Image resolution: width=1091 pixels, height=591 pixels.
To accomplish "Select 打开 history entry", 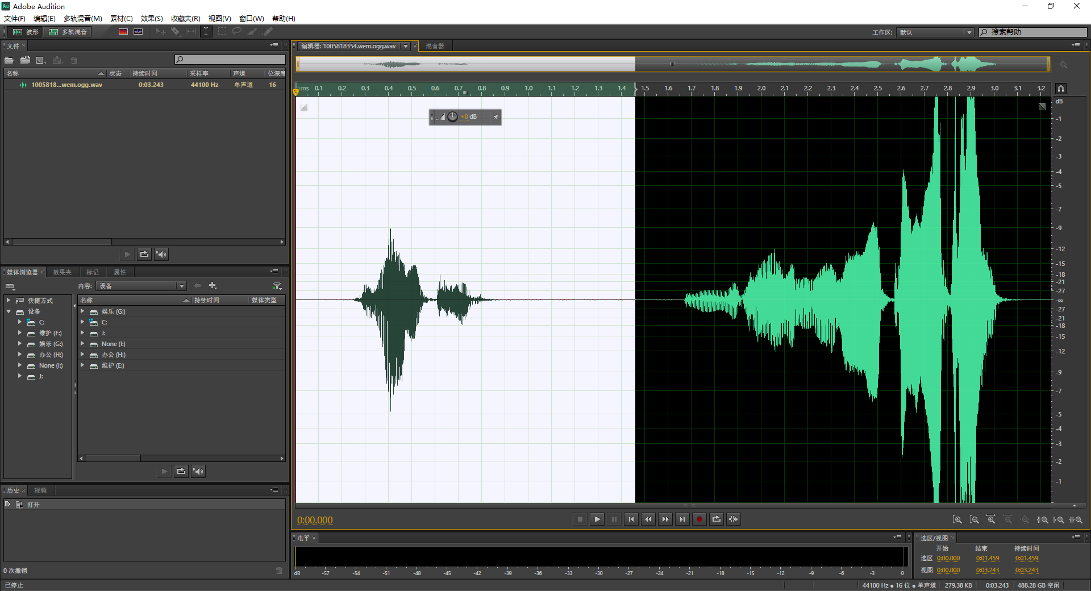I will (144, 505).
